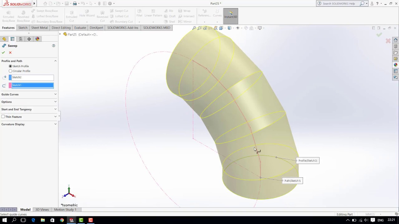Viewport: 399px width, 224px height.
Task: Click Part25 in the flyout tree
Action: click(72, 34)
